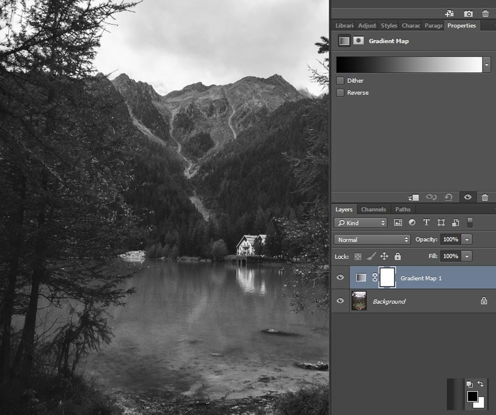Click the Lock all icon in Layers panel
This screenshot has width=496, height=415.
coord(398,256)
